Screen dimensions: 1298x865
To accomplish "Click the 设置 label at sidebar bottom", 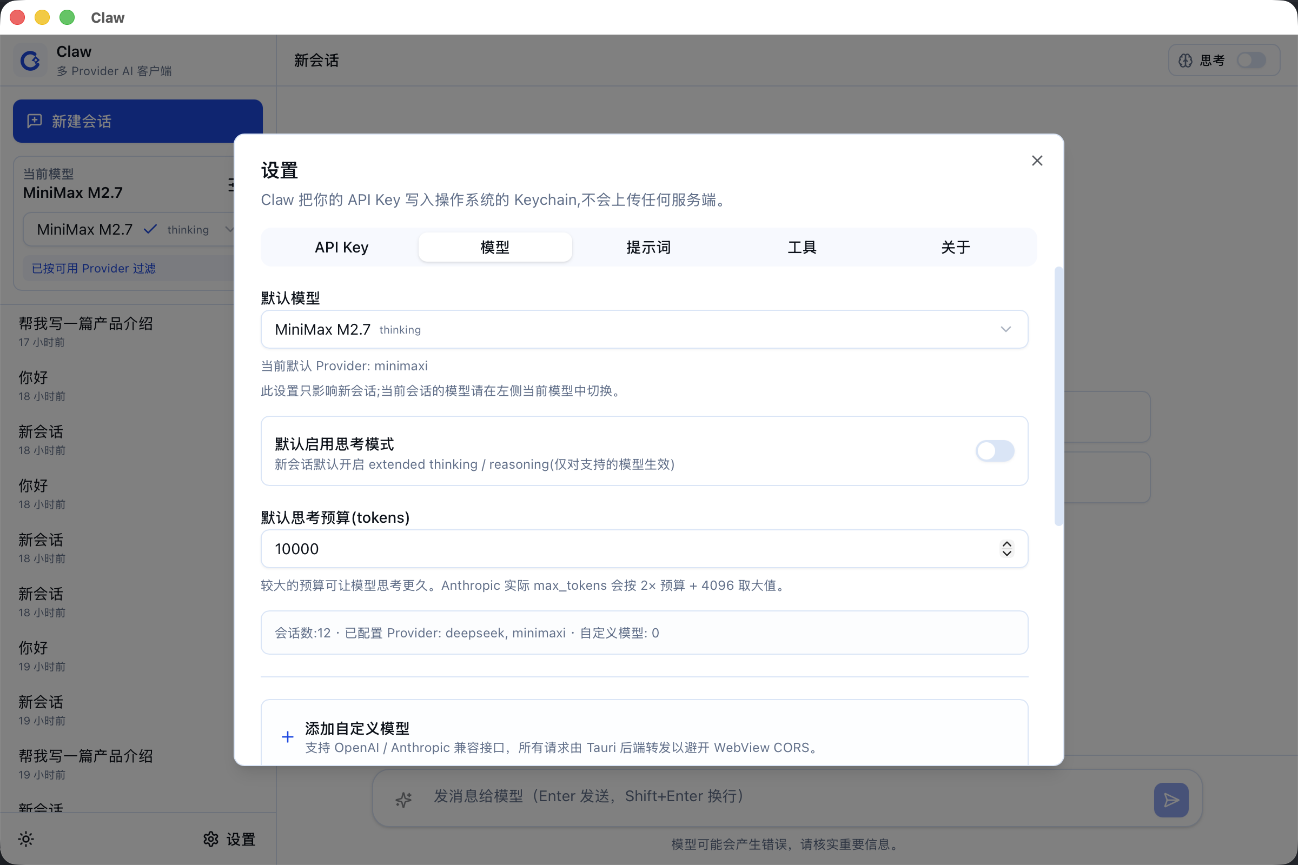I will tap(241, 839).
